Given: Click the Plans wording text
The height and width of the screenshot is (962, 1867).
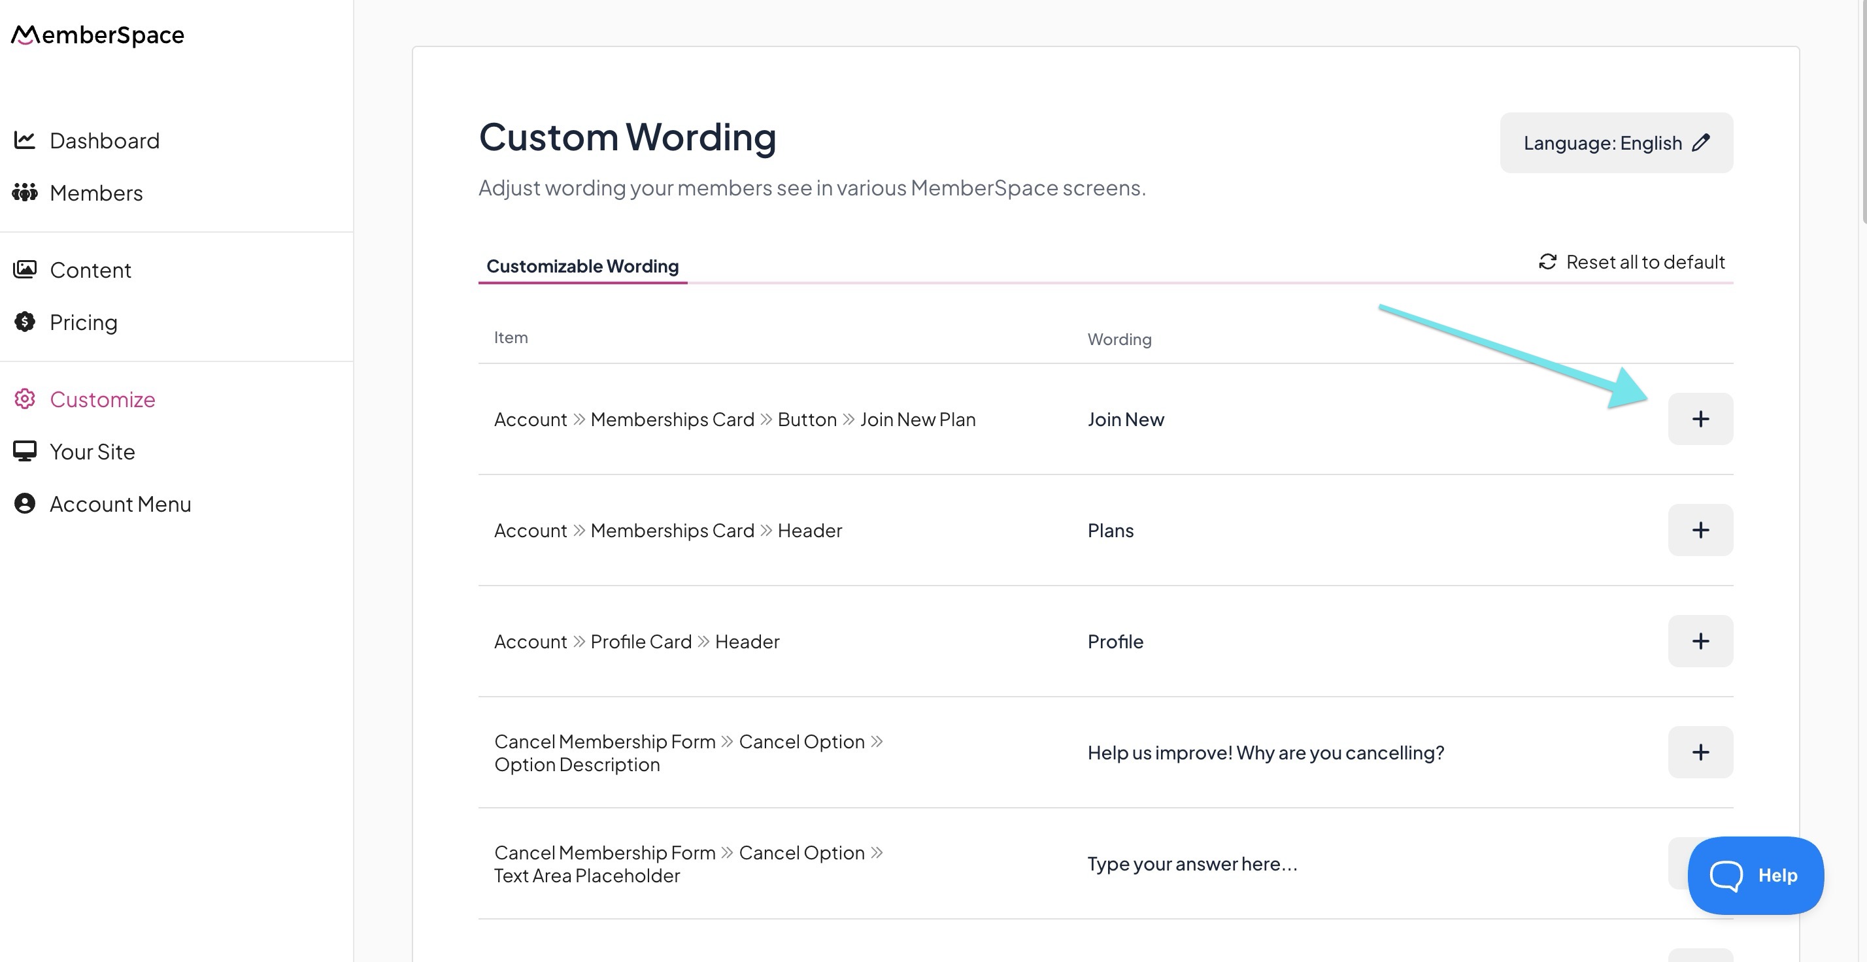Looking at the screenshot, I should pyautogui.click(x=1111, y=530).
